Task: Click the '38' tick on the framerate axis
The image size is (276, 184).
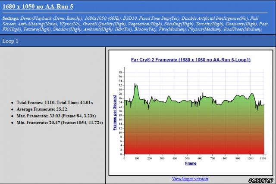Action: [x=120, y=72]
